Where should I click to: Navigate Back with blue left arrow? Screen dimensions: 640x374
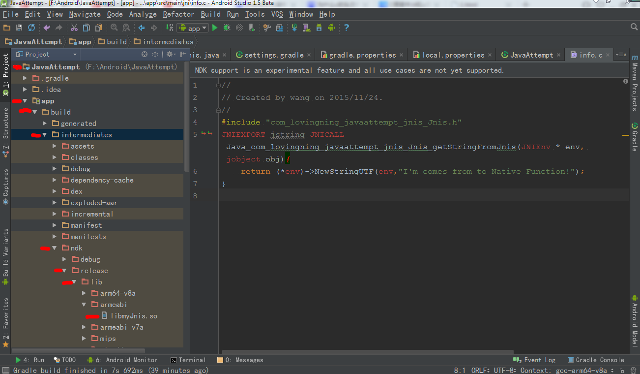[x=142, y=28]
